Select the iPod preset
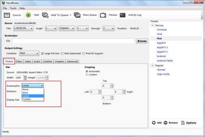Screen dimensions: 205x137 coord(159,34)
